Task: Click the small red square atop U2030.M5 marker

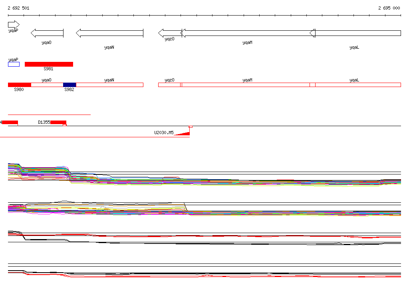Action: click(191, 127)
